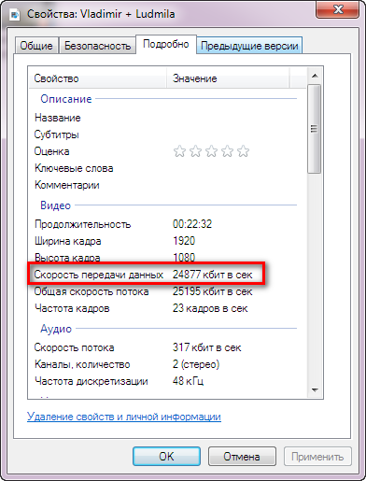The image size is (366, 481).
Task: Click the 317 кбит в сек value
Action: 207,347
